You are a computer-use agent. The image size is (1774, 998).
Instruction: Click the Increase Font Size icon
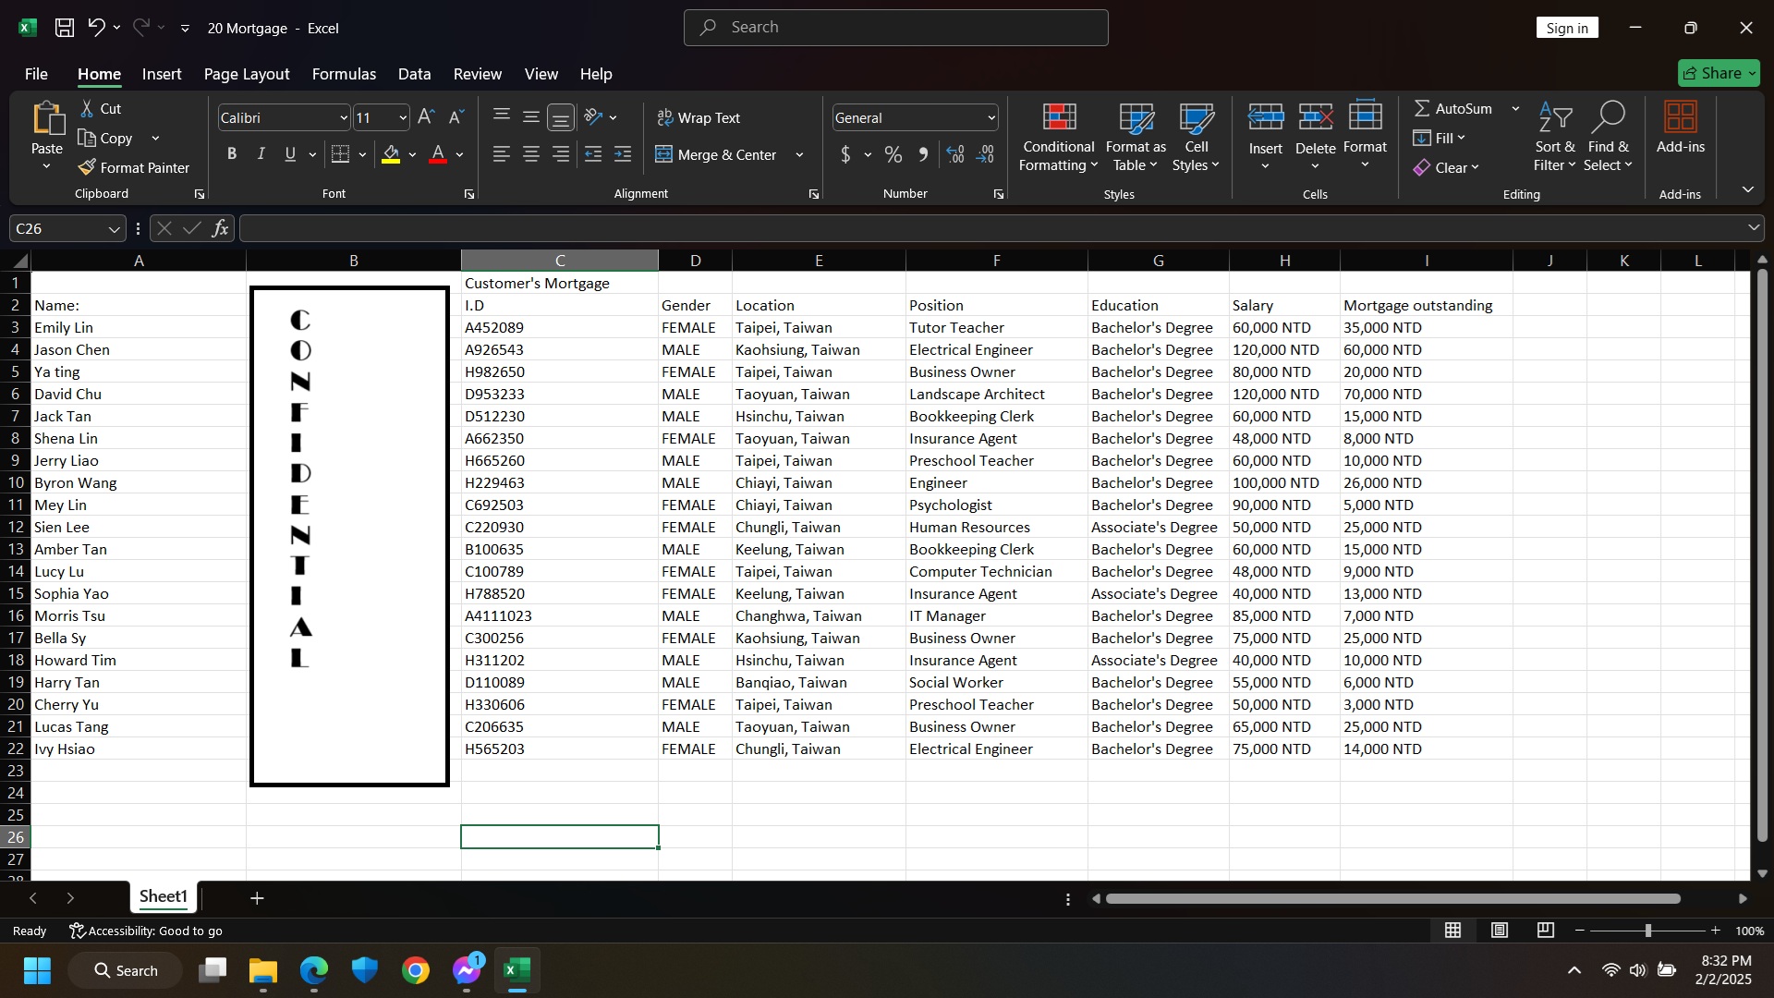click(x=426, y=117)
